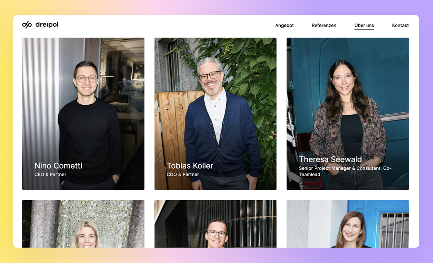Open second-row card of man with glasses
Viewport: 433px width, 263px height.
(215, 224)
